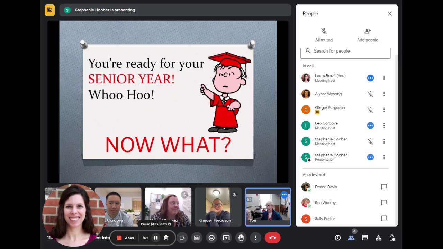
Task: Click the Present now icon
Action: pyautogui.click(x=226, y=238)
